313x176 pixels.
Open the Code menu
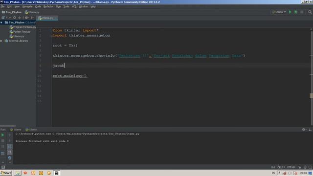38,6
